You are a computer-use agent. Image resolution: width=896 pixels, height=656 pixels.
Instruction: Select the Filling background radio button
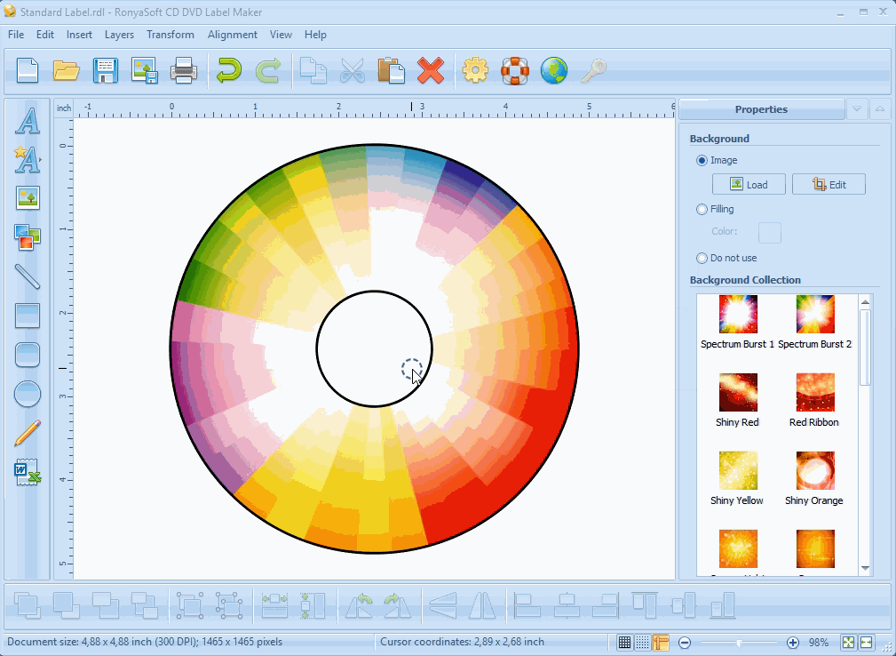pyautogui.click(x=702, y=209)
